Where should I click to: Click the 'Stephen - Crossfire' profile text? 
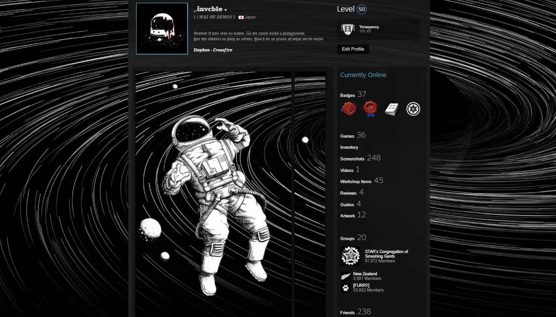pos(213,50)
